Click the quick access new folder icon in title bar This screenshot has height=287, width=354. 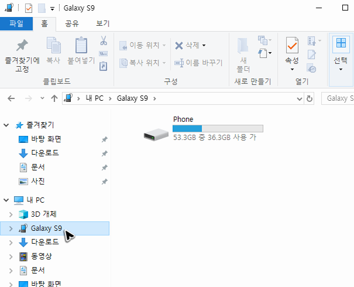[x=42, y=8]
